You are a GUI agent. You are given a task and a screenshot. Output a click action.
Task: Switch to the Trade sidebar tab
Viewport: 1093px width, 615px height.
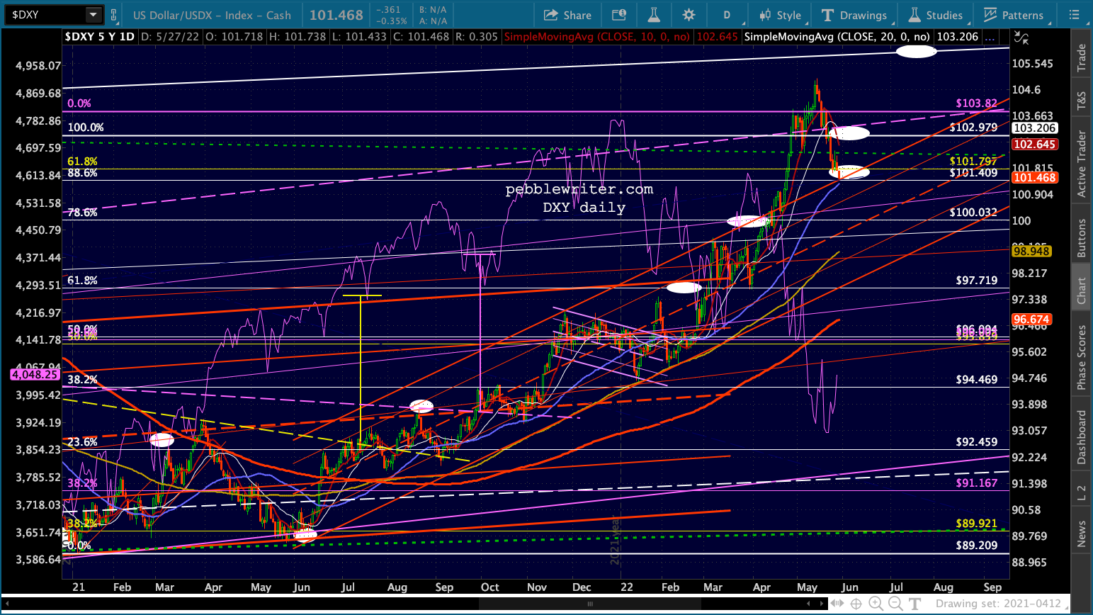(1082, 57)
